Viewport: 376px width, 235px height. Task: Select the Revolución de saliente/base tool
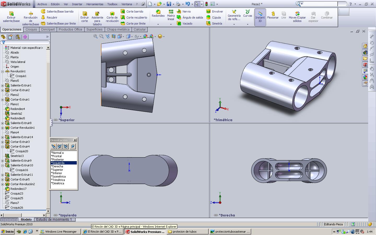point(31,18)
